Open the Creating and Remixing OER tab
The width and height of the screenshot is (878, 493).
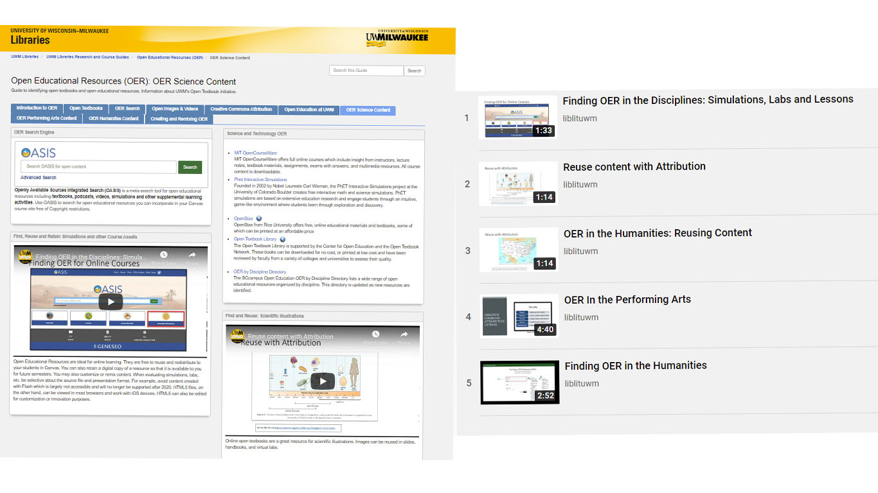point(179,119)
